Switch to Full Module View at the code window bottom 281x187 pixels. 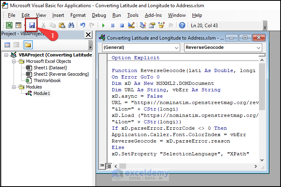pyautogui.click(x=109, y=166)
